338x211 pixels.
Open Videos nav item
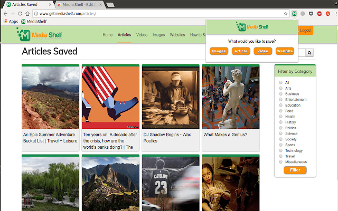pos(142,35)
